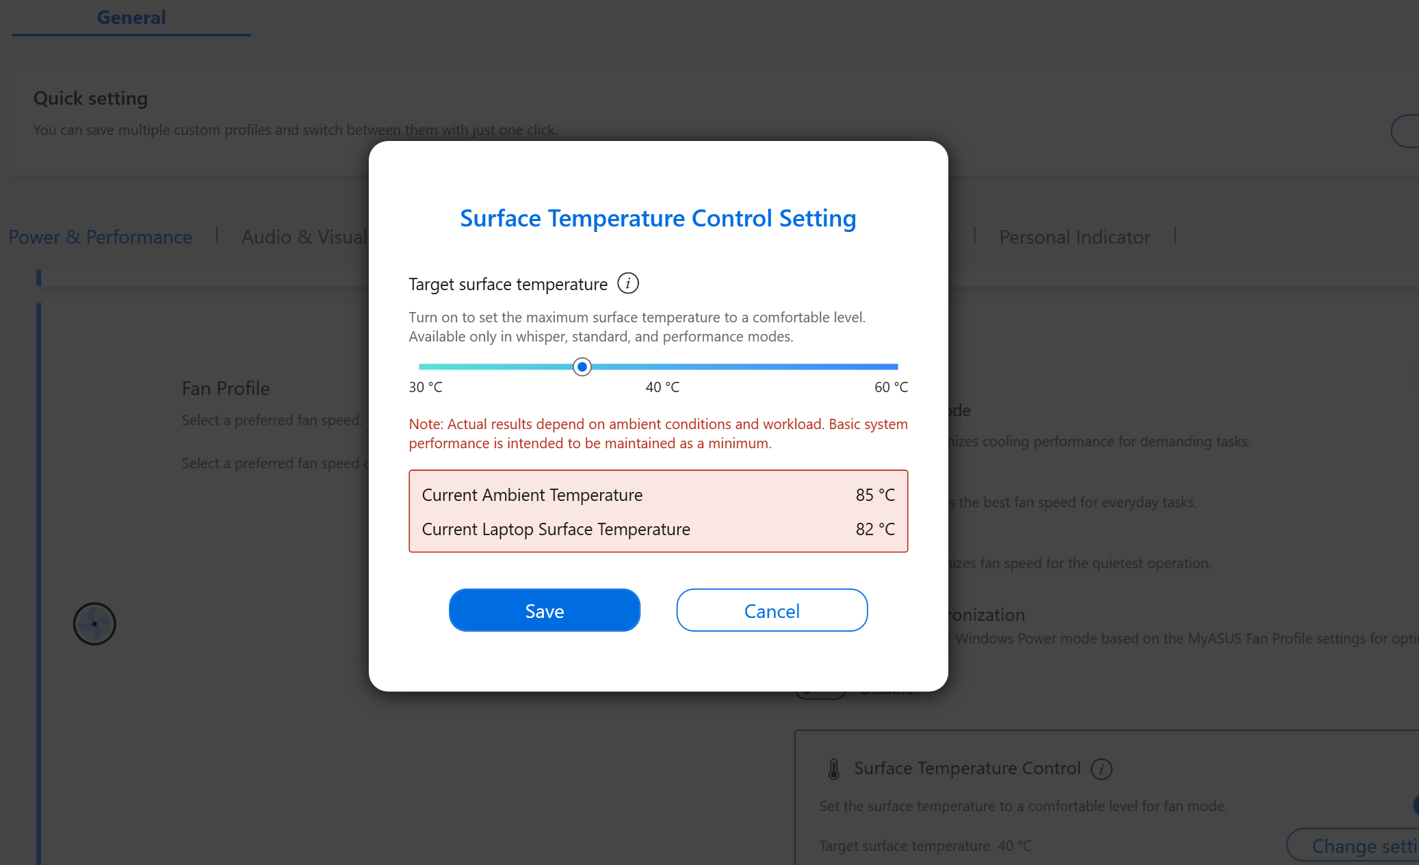Screen dimensions: 1419x865
Task: Go to the Personal Indicator tab
Action: click(1075, 237)
